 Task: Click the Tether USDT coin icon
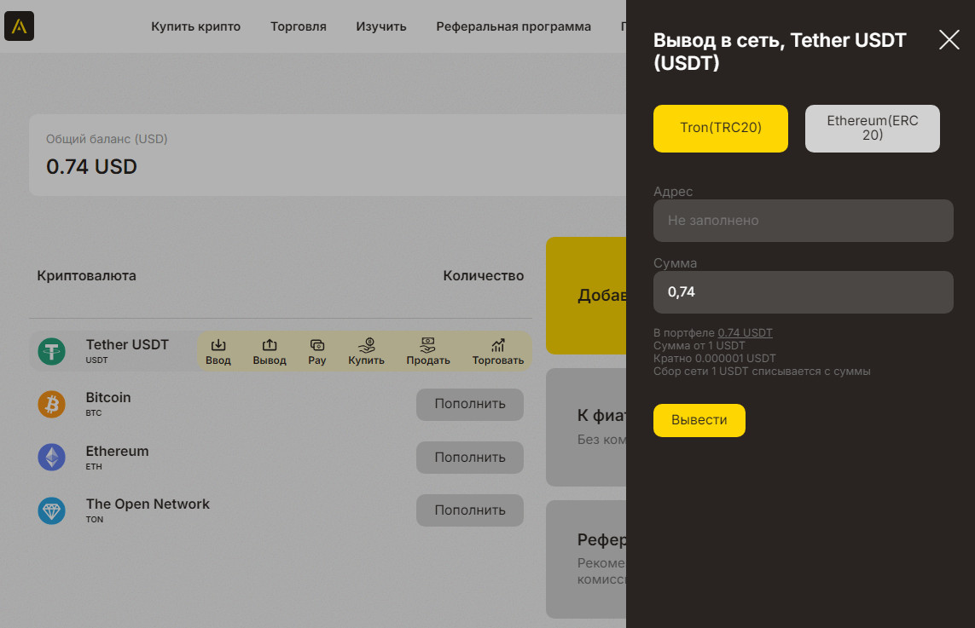pyautogui.click(x=51, y=351)
